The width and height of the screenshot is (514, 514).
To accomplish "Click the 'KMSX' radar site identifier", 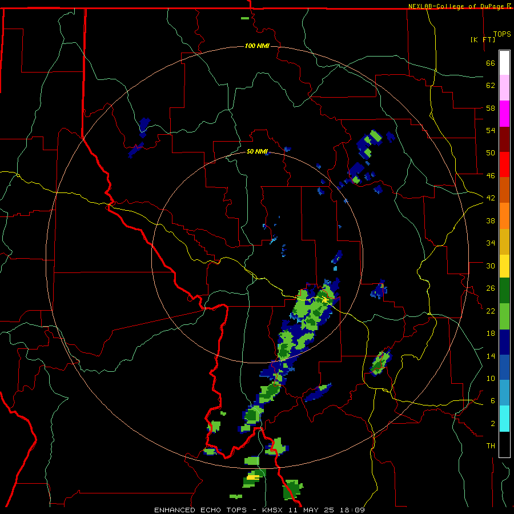I will tap(274, 510).
